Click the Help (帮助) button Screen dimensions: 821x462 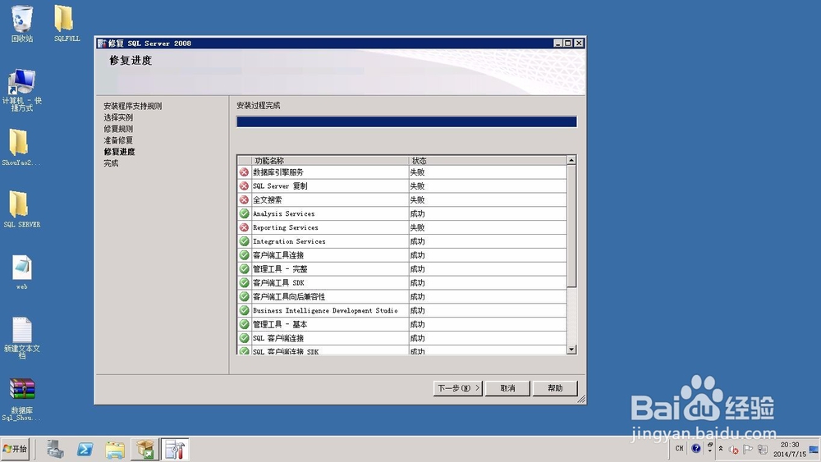[555, 388]
